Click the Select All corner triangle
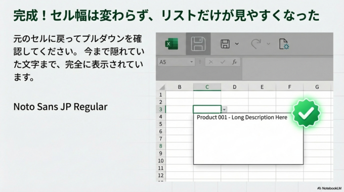 point(162,87)
